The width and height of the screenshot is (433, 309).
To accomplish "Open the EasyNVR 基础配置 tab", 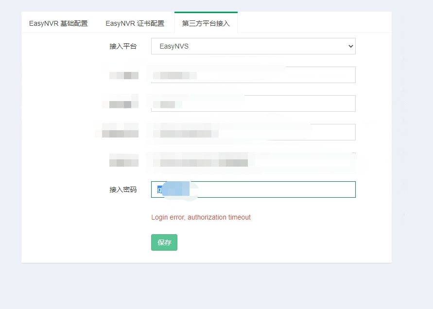I will 58,23.
